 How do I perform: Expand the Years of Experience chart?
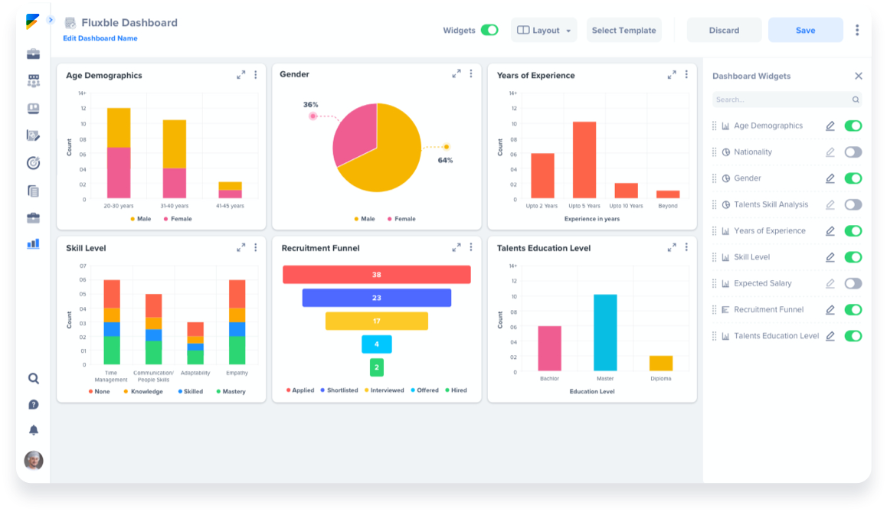point(672,74)
